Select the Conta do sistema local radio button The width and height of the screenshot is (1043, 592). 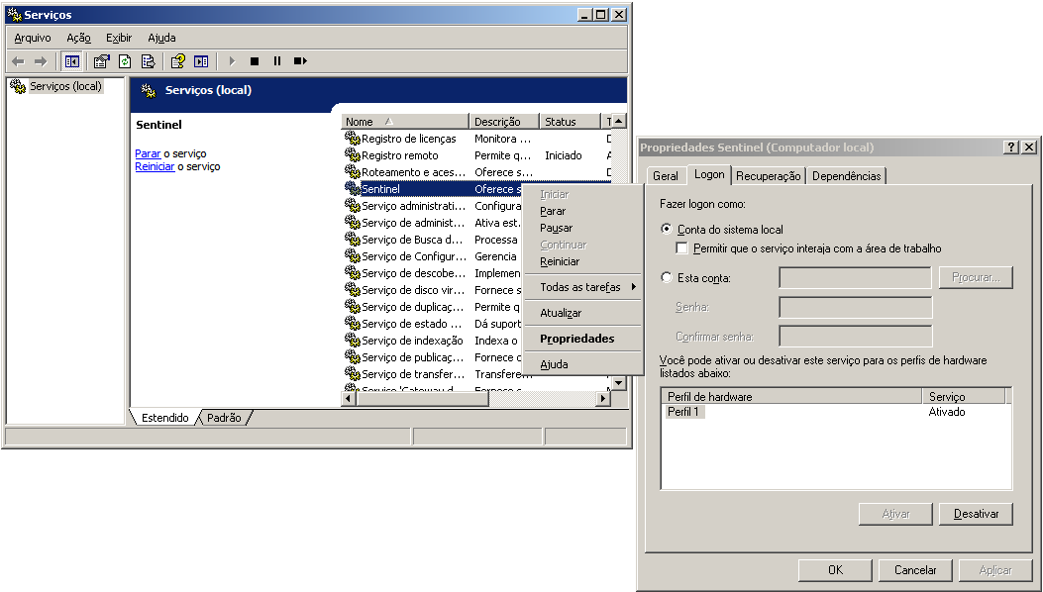667,229
